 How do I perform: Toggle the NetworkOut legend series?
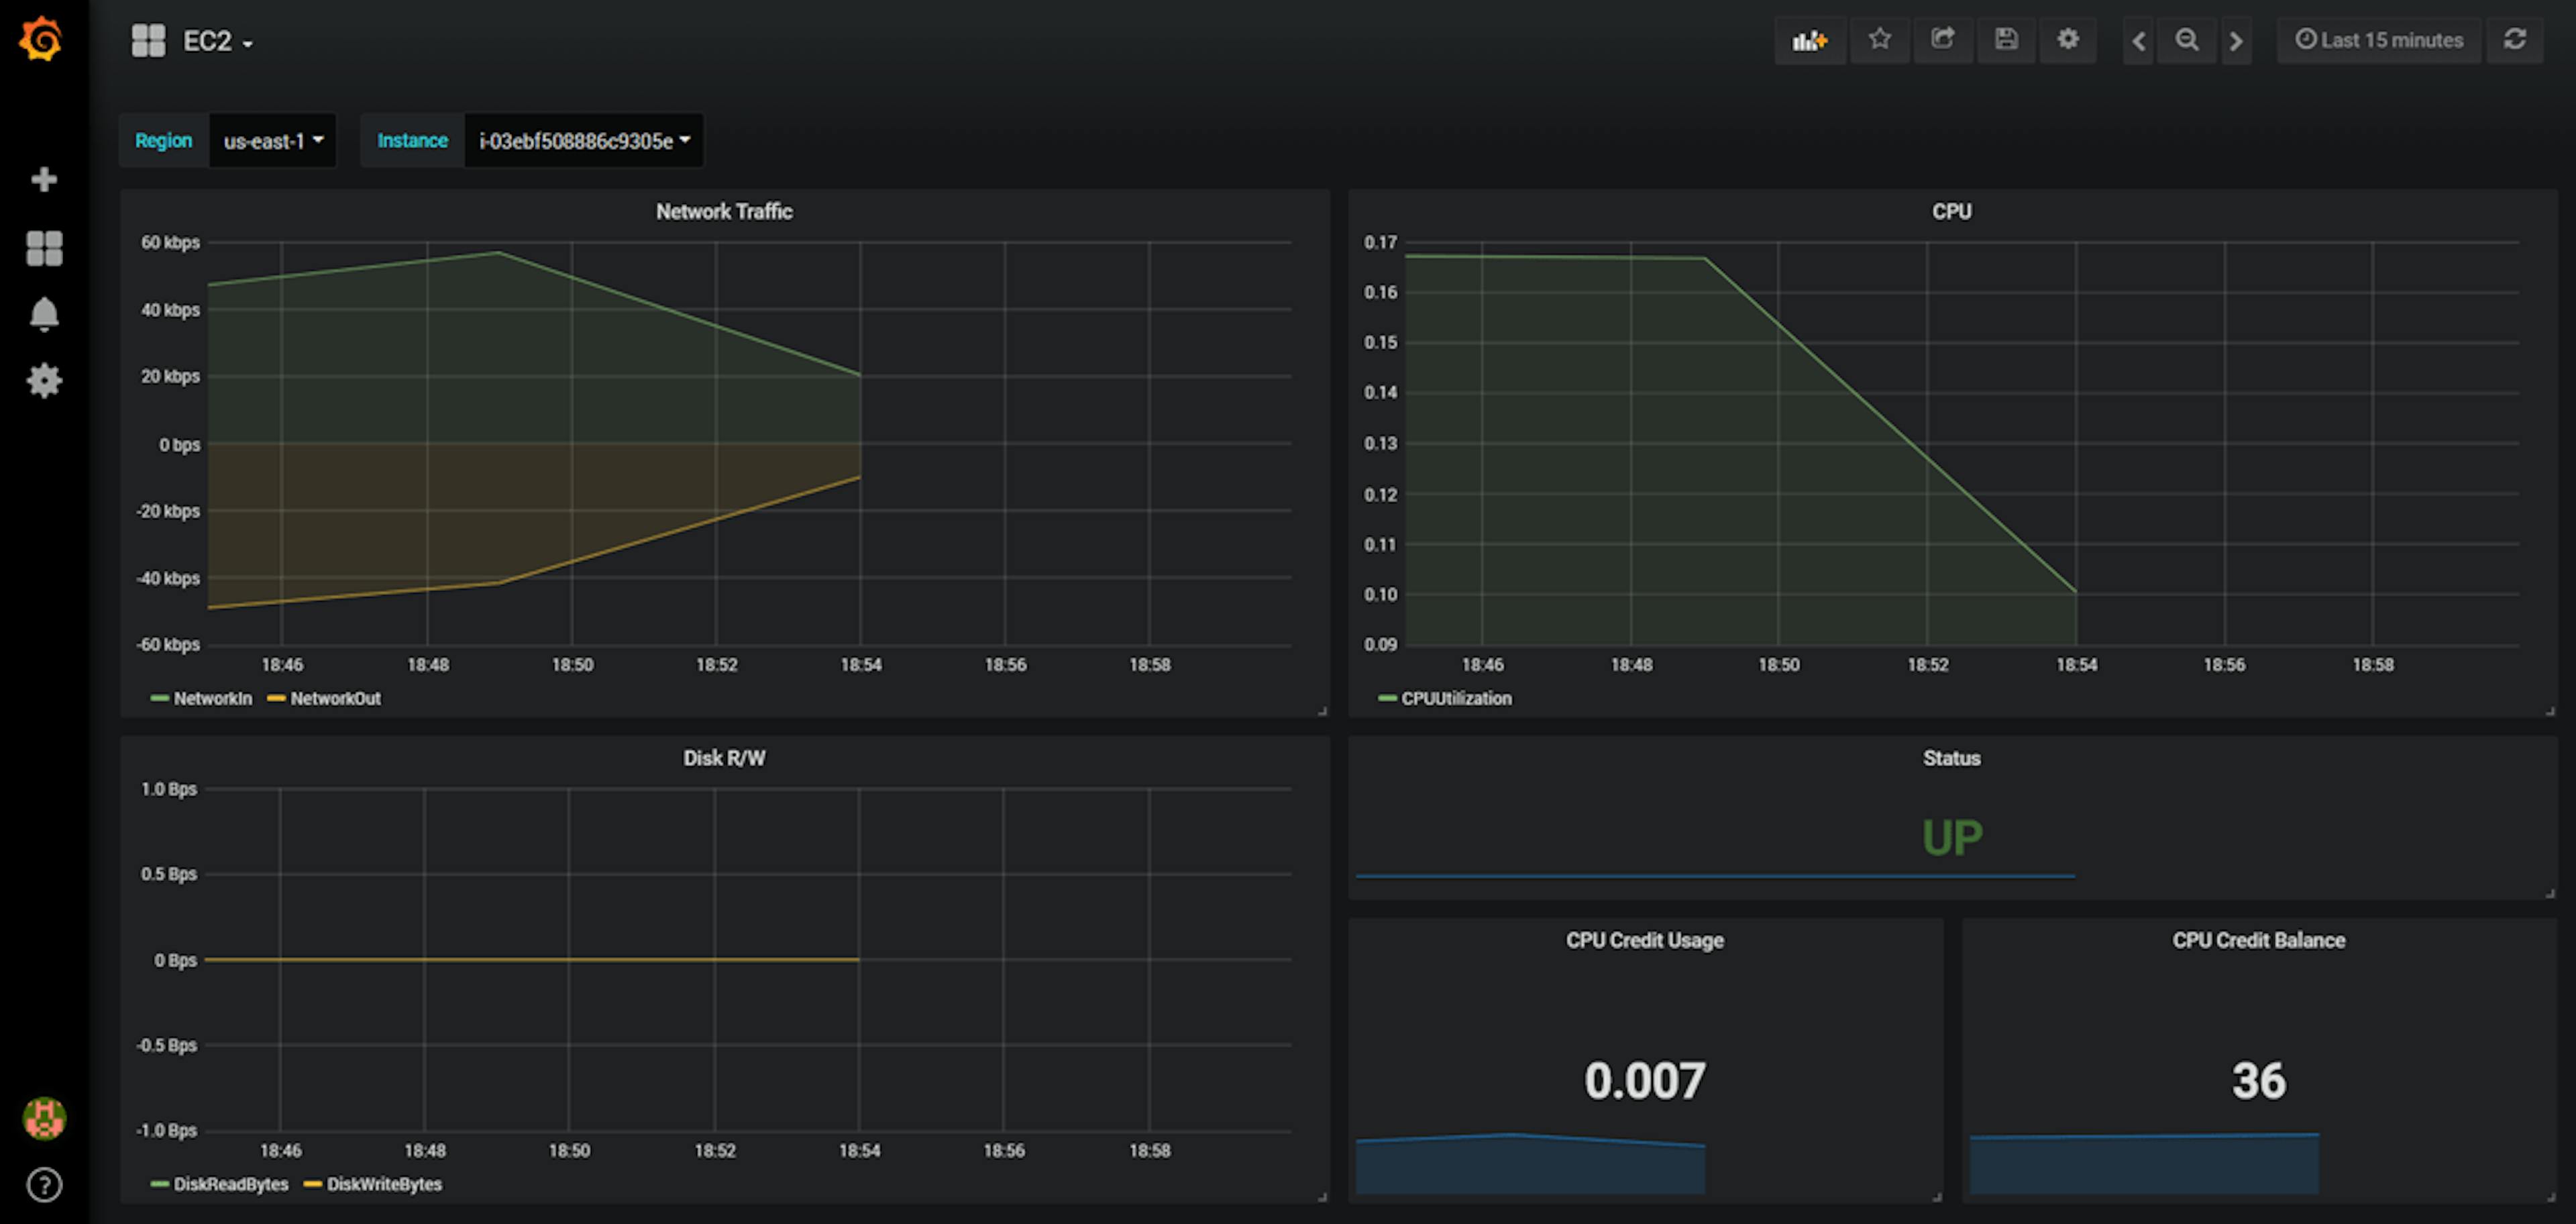point(335,698)
